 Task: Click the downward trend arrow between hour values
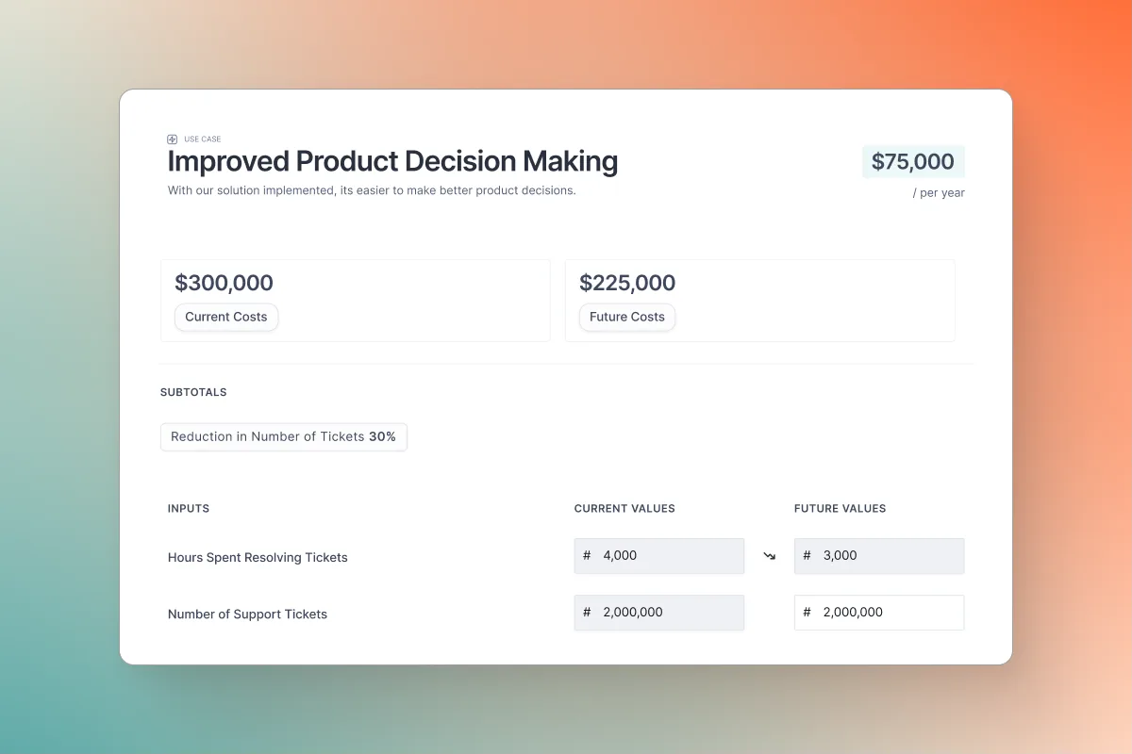(x=769, y=556)
